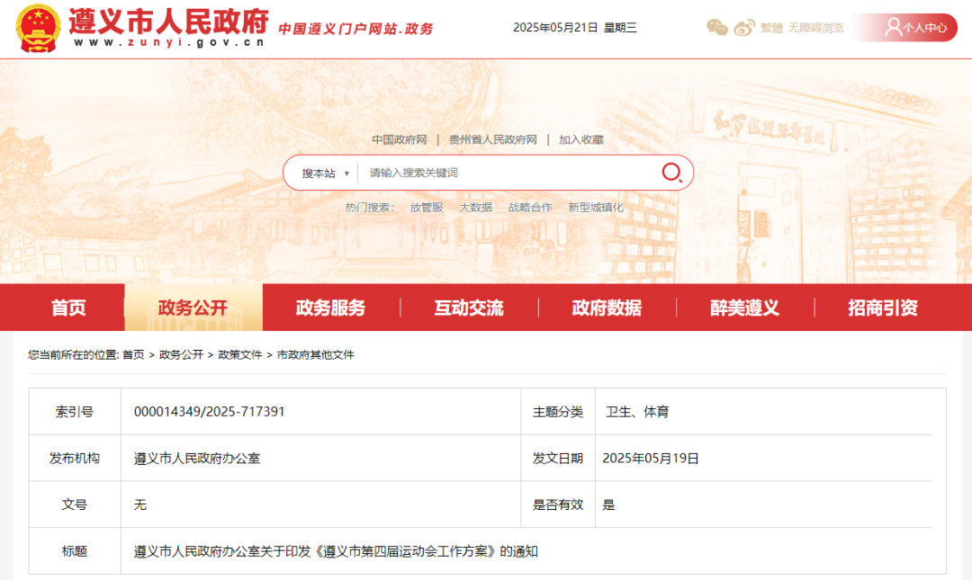Click the red magnifier search icon
This screenshot has height=580, width=972.
(671, 173)
